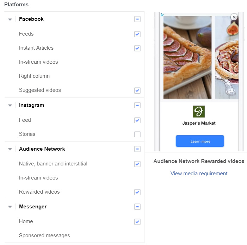This screenshot has height=245, width=247.
Task: Collapse the Instagram section arrow
Action: click(x=10, y=105)
